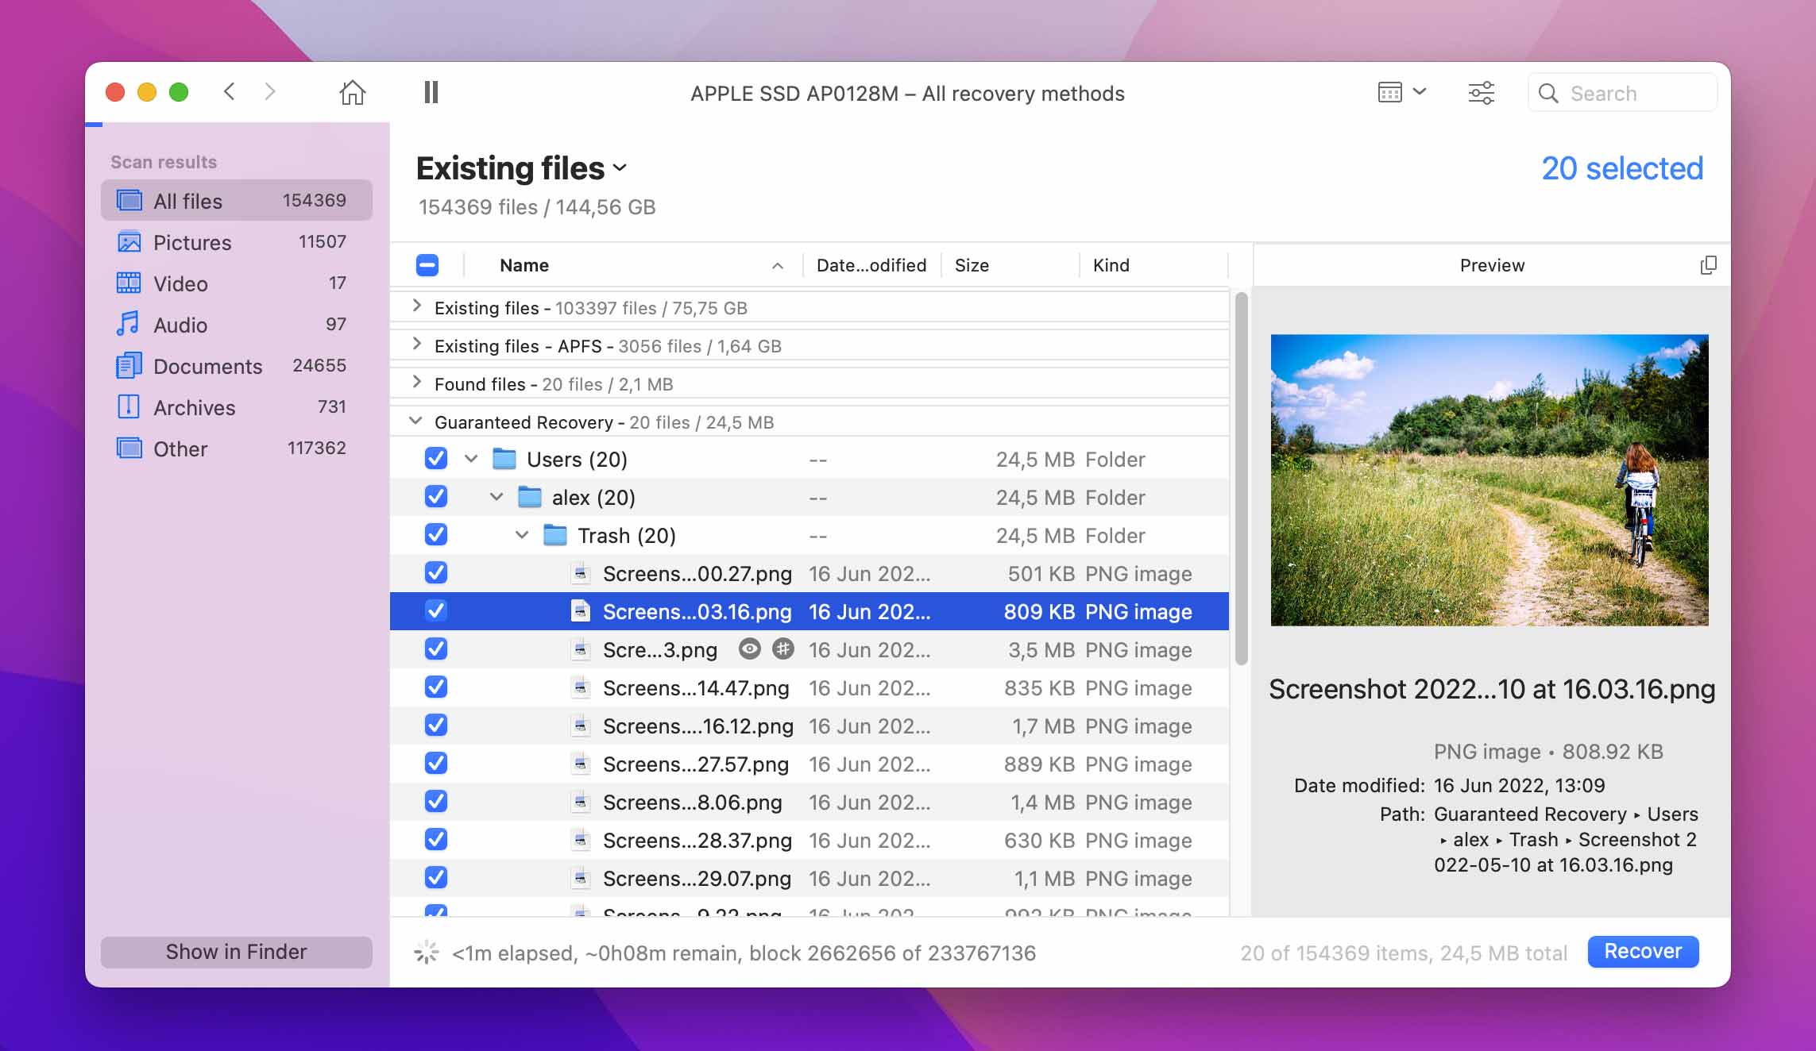Toggle the select-all checkbox in header
The image size is (1816, 1051).
tap(427, 265)
